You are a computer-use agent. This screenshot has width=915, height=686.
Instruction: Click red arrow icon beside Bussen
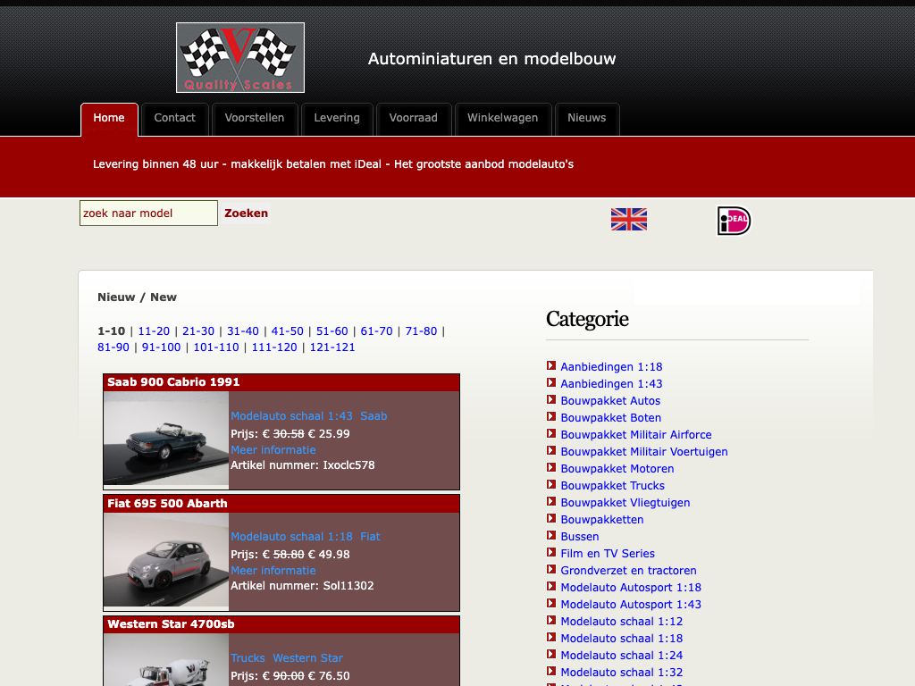tap(551, 536)
